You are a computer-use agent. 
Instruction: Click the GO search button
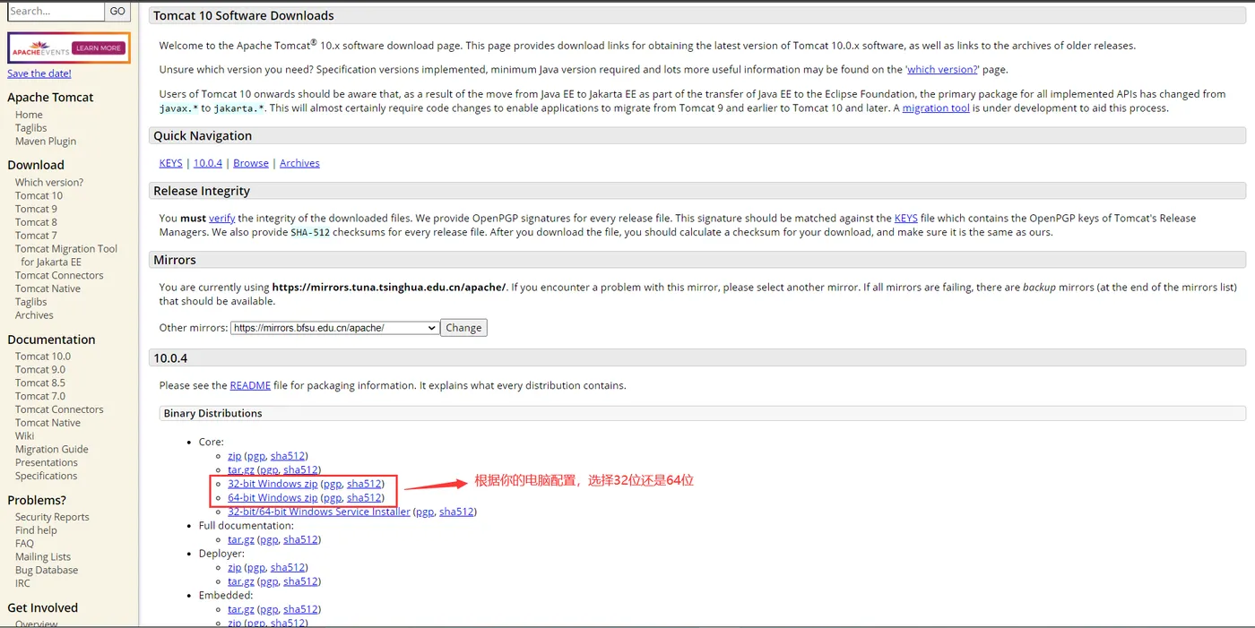(x=117, y=12)
